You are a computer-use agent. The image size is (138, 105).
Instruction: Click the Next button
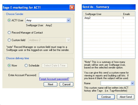50,84
